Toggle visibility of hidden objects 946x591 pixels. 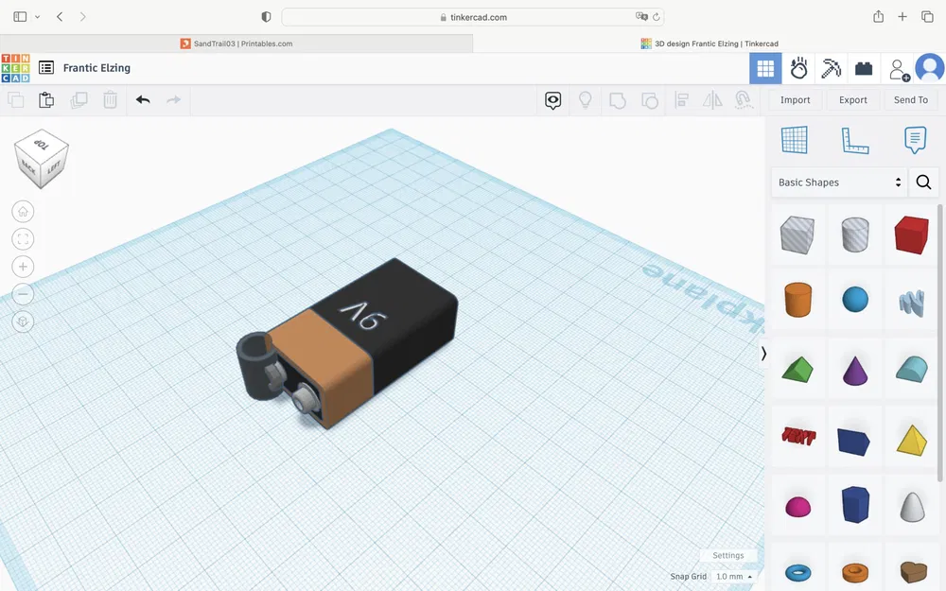(552, 99)
